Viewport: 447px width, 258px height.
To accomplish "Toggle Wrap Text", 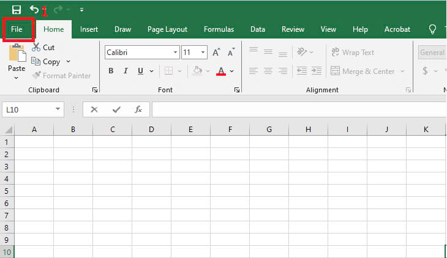I will [x=353, y=53].
